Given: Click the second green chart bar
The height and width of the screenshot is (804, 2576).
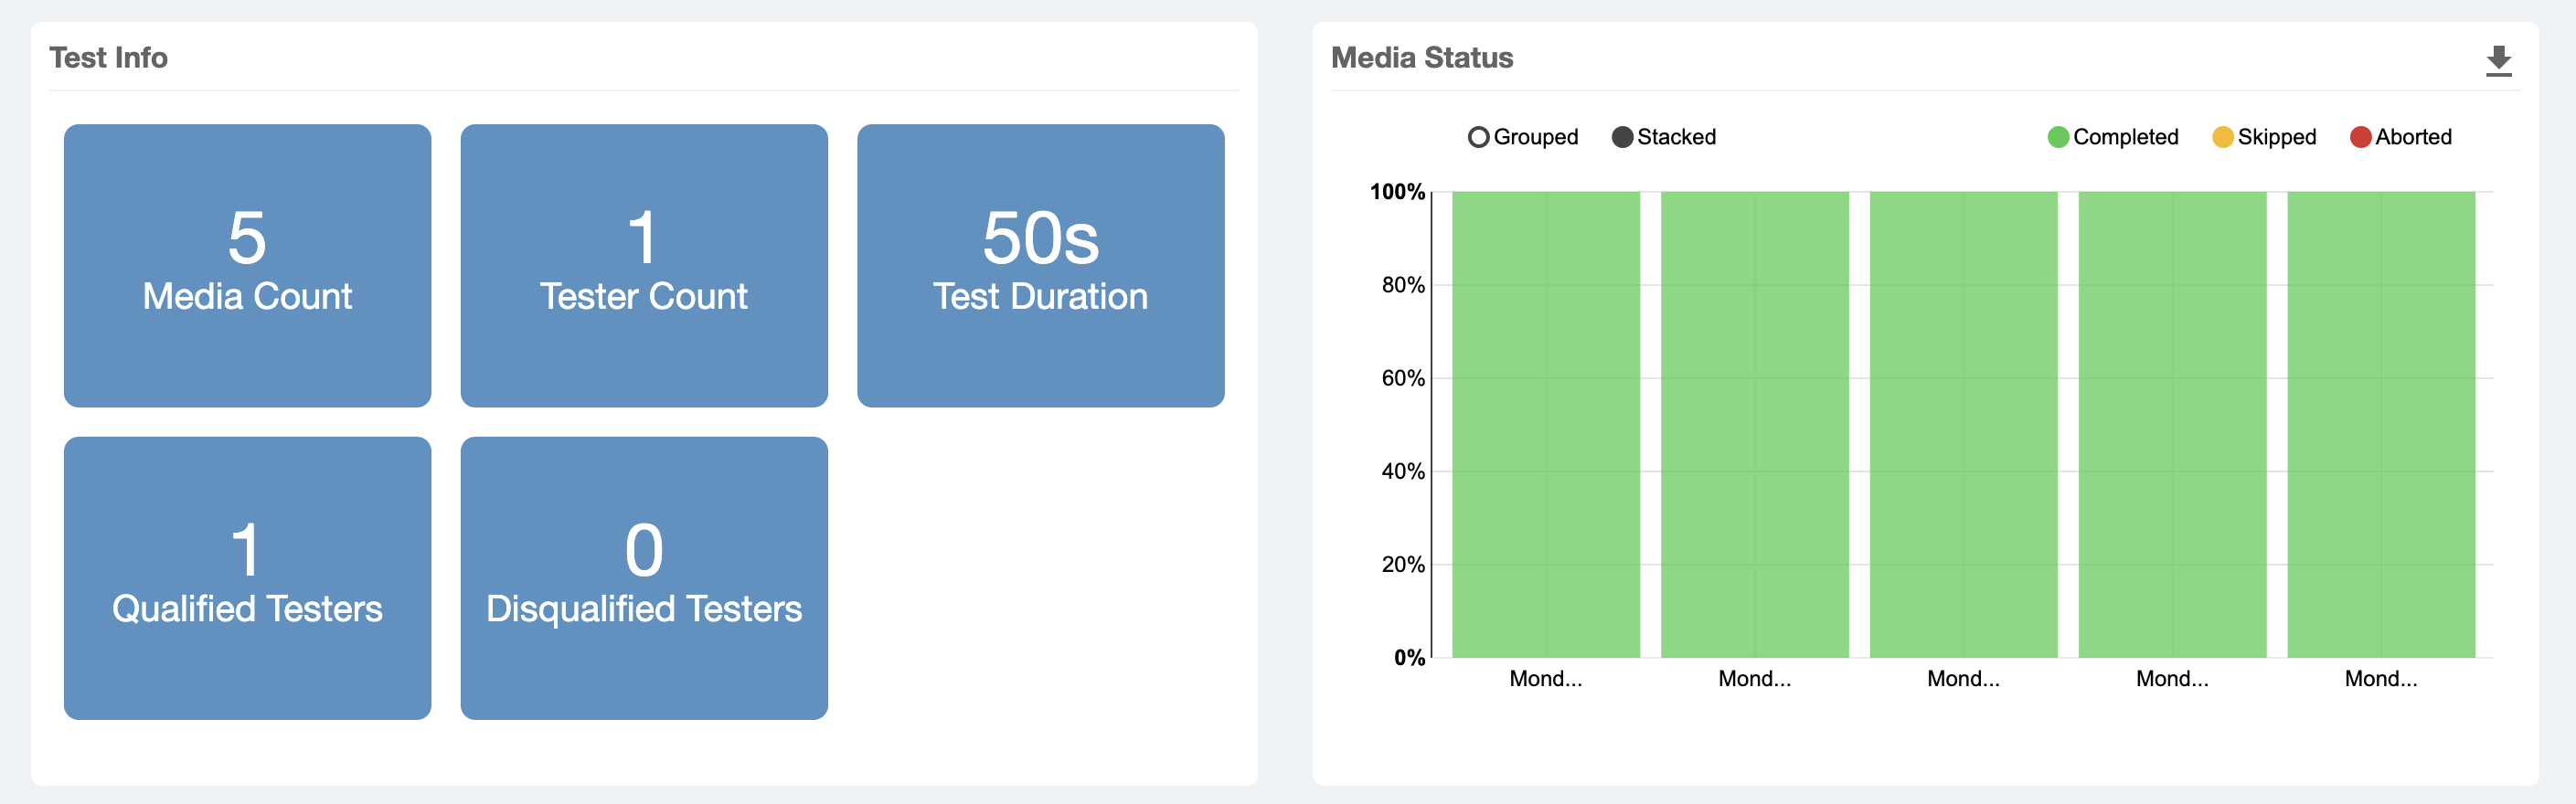Looking at the screenshot, I should click(x=1755, y=424).
